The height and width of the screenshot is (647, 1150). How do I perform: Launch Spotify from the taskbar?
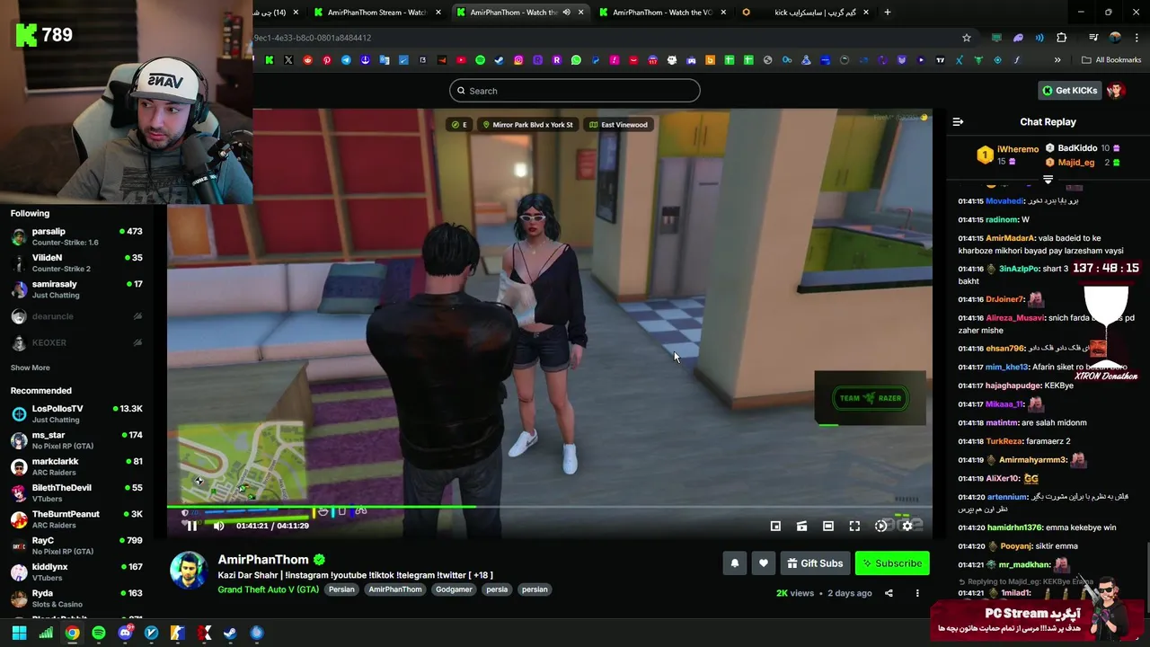pyautogui.click(x=99, y=633)
